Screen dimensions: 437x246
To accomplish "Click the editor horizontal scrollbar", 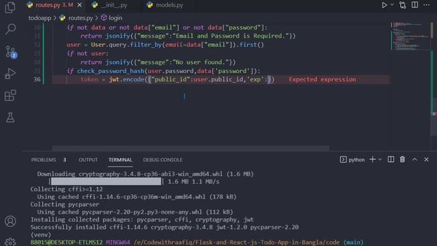I will (x=191, y=148).
